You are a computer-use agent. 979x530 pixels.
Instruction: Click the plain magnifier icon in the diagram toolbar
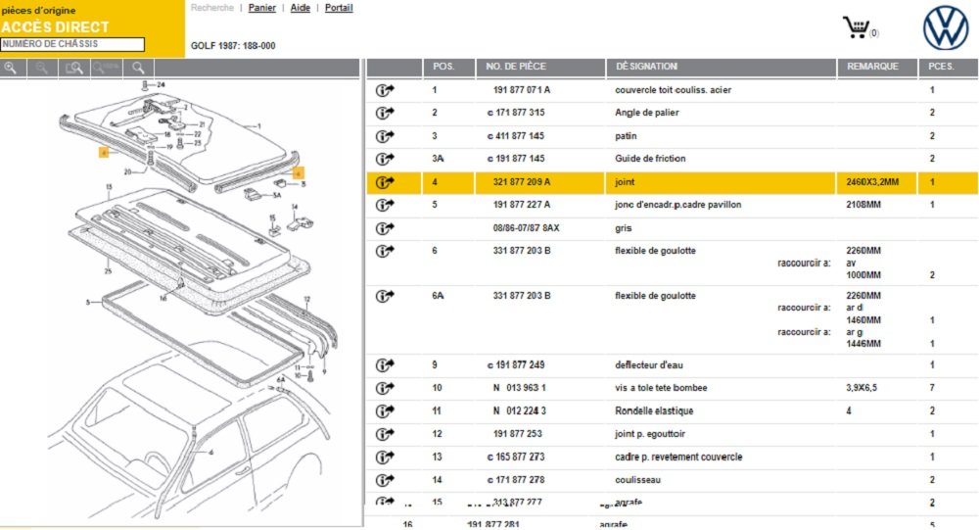tap(139, 69)
